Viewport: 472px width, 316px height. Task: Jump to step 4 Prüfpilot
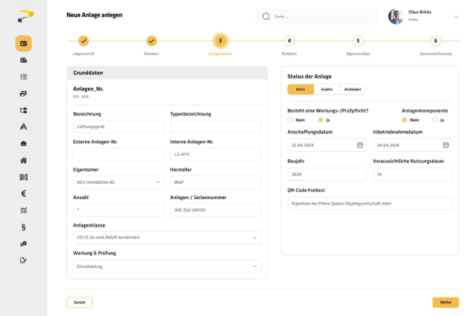[x=289, y=41]
